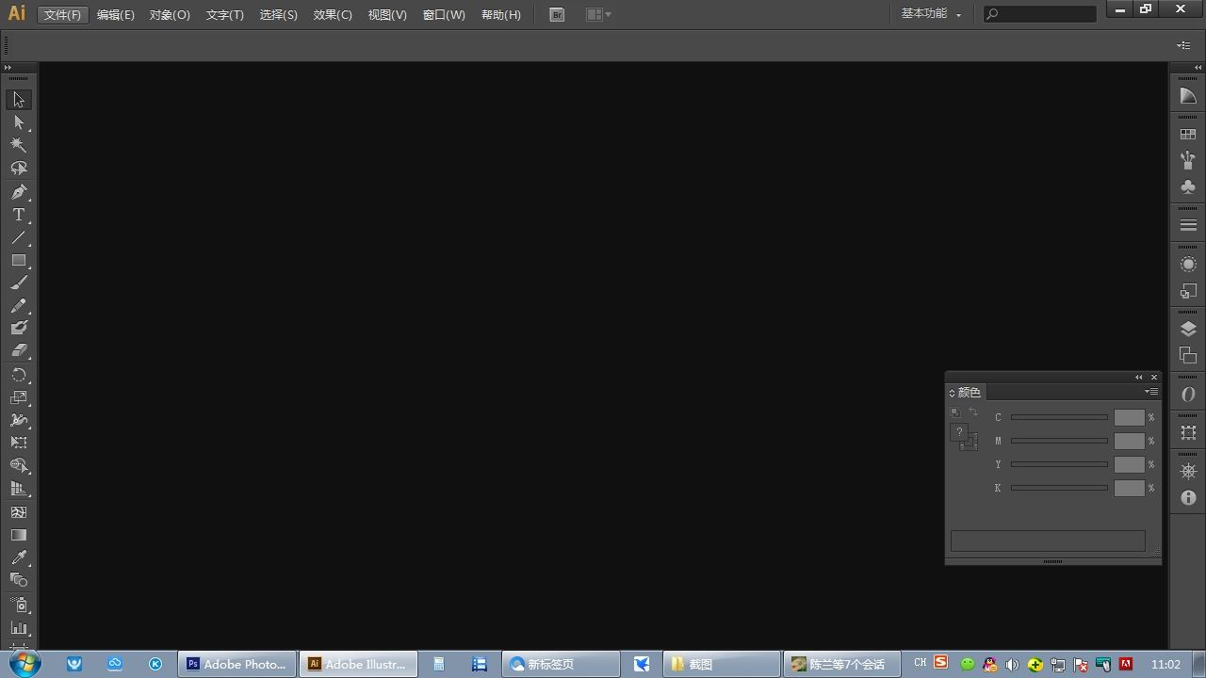Select the Paintbrush tool
This screenshot has height=678, width=1206.
click(x=19, y=282)
